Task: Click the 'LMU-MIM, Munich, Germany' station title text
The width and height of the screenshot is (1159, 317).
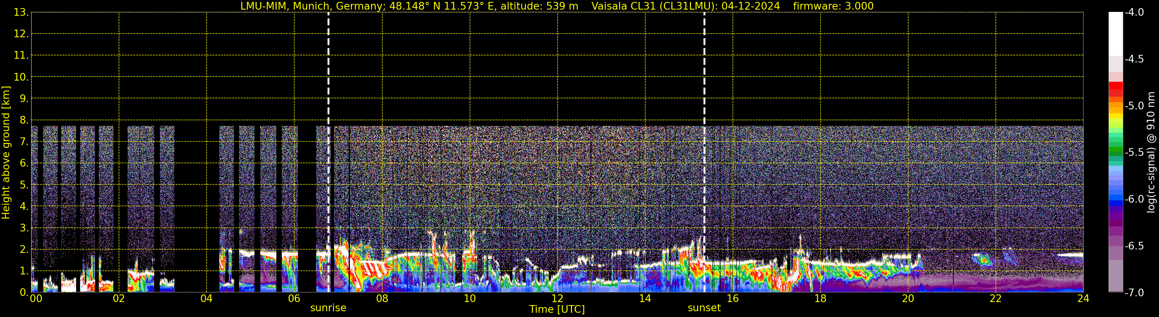Action: 313,6
